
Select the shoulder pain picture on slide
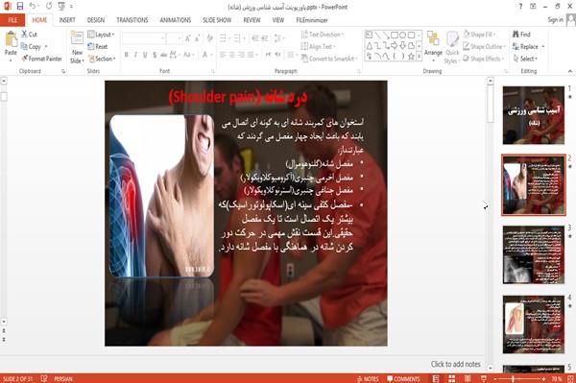tap(161, 196)
